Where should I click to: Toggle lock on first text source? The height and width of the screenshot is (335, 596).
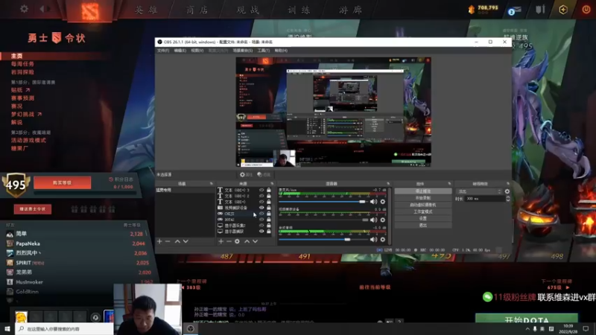[x=269, y=190]
